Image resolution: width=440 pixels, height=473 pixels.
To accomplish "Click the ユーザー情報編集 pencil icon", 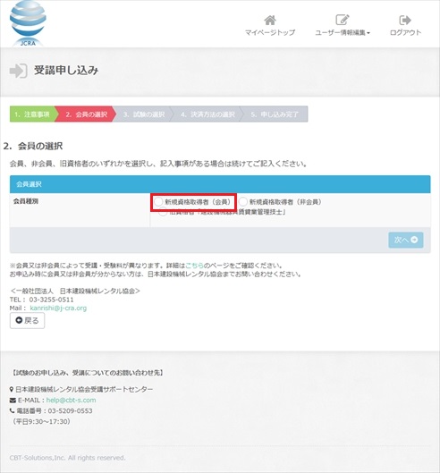I will (343, 20).
